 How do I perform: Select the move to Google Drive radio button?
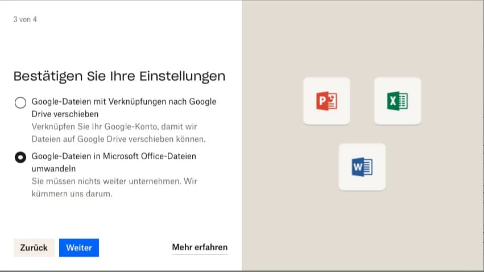20,102
